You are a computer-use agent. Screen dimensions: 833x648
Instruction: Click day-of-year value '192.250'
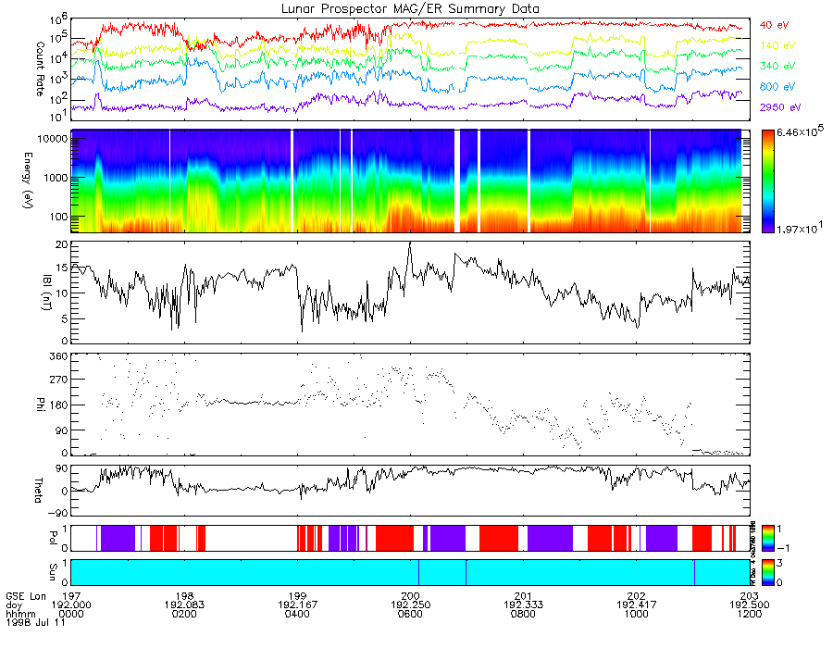point(411,605)
